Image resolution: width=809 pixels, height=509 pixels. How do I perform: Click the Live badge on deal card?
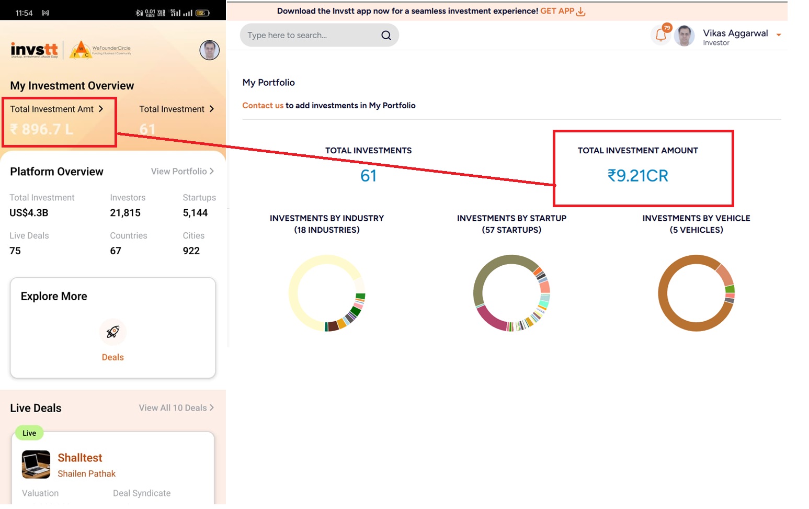tap(29, 433)
